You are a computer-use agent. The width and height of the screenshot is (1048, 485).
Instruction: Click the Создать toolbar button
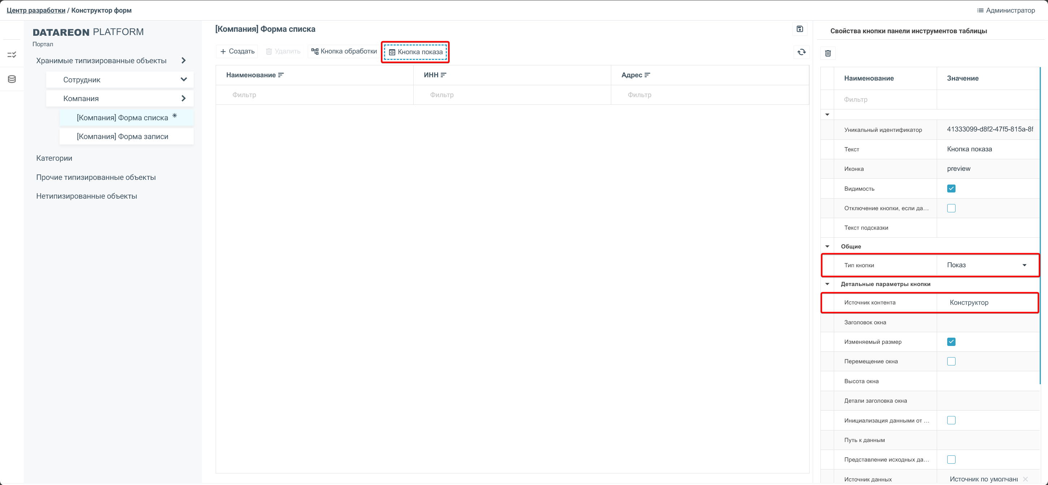click(x=237, y=52)
